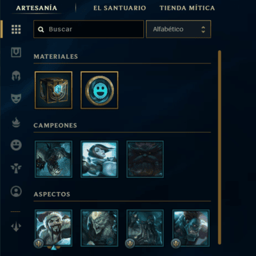Switch to the El Santuario tab
256x256 pixels.
[120, 8]
